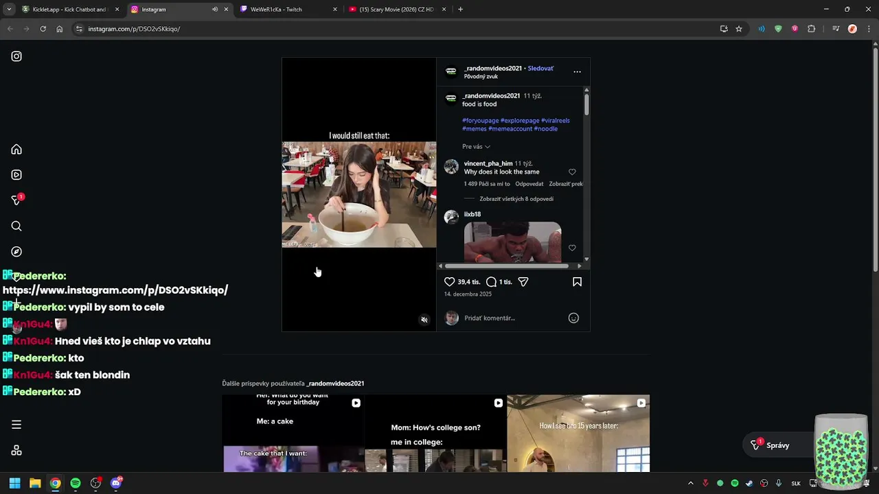The width and height of the screenshot is (879, 494).
Task: Show hidden system tray icons
Action: (691, 483)
